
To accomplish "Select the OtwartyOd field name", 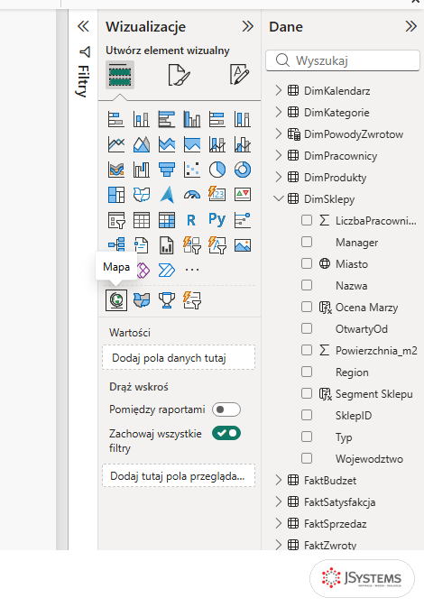I will tap(361, 328).
